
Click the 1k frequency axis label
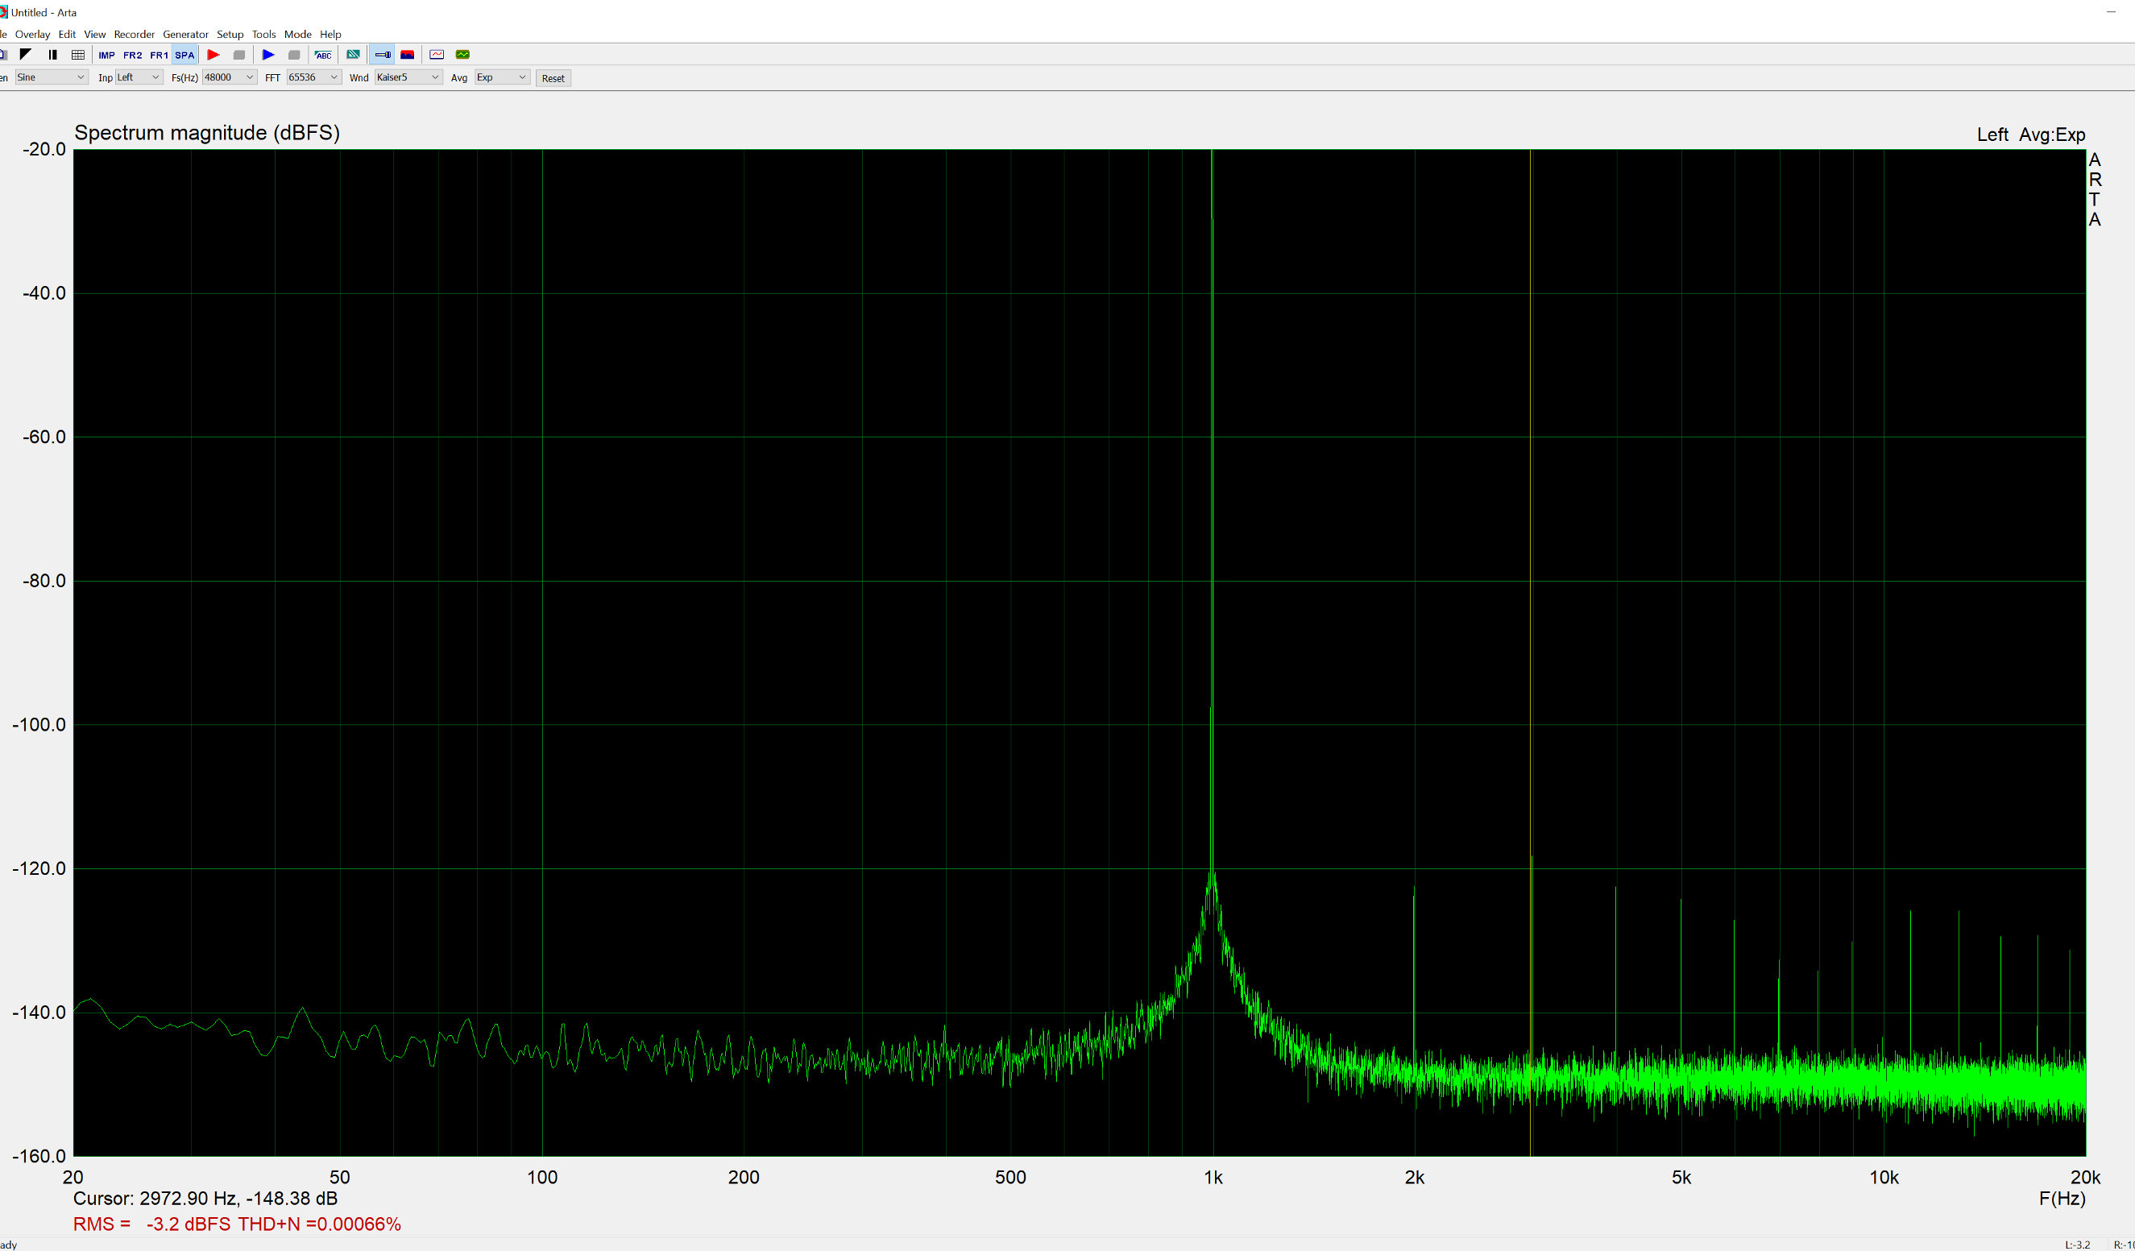tap(1213, 1178)
